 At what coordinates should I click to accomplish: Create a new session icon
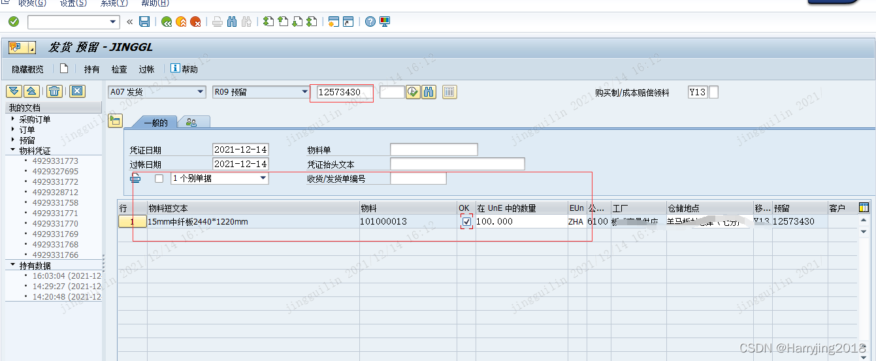(x=334, y=22)
